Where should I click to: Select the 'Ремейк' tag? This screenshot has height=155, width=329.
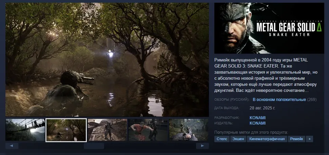tap(296, 139)
